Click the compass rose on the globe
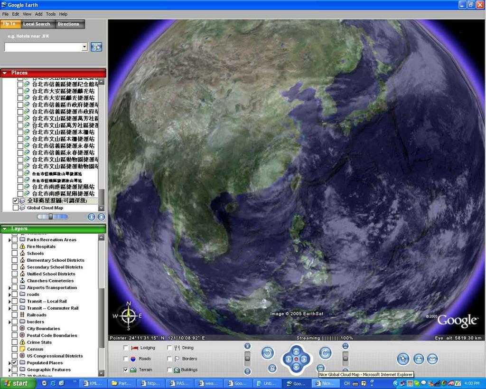The height and width of the screenshot is (389, 486). 128,316
